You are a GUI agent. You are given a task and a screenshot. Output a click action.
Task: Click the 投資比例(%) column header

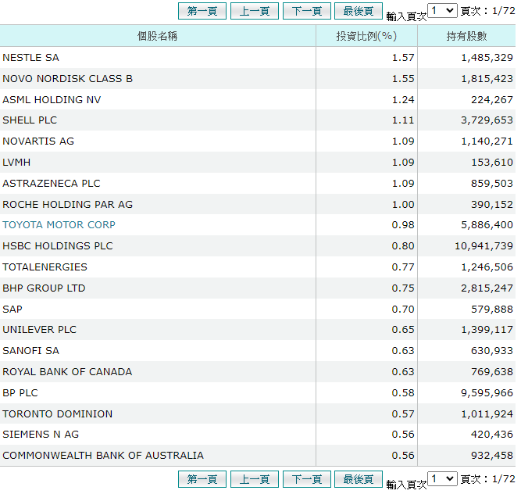366,36
